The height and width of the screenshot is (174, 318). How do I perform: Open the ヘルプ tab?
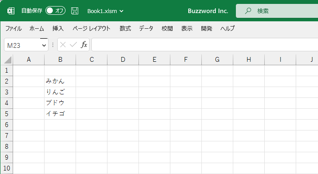click(228, 28)
